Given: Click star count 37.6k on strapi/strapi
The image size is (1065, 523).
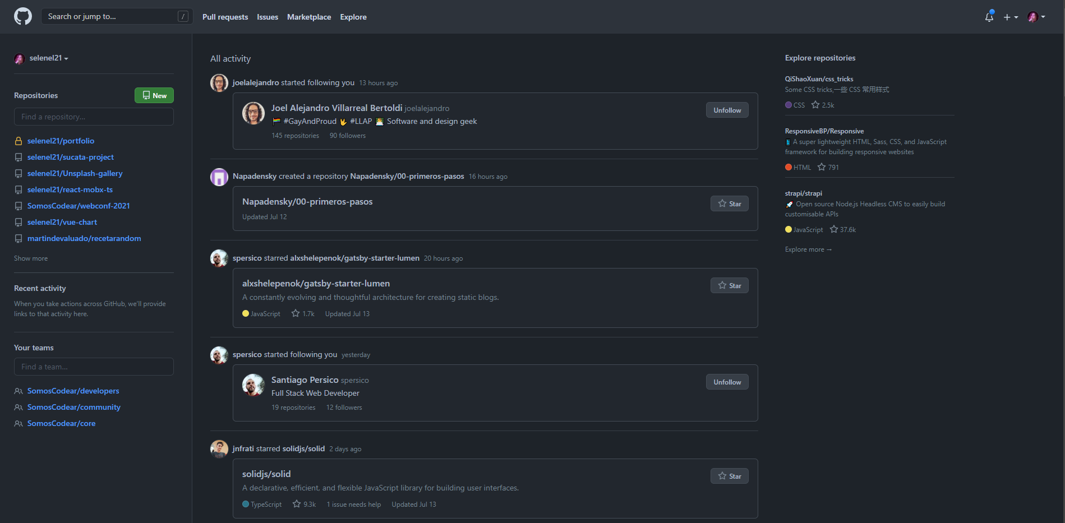Looking at the screenshot, I should click(843, 229).
